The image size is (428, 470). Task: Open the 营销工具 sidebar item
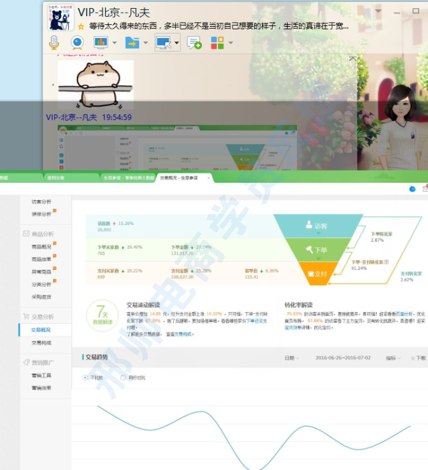click(41, 376)
